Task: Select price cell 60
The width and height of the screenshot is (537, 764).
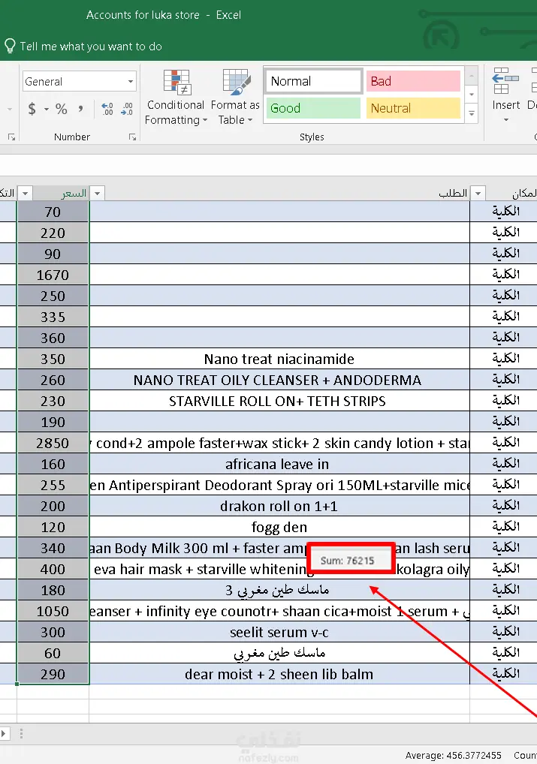Action: pos(53,653)
